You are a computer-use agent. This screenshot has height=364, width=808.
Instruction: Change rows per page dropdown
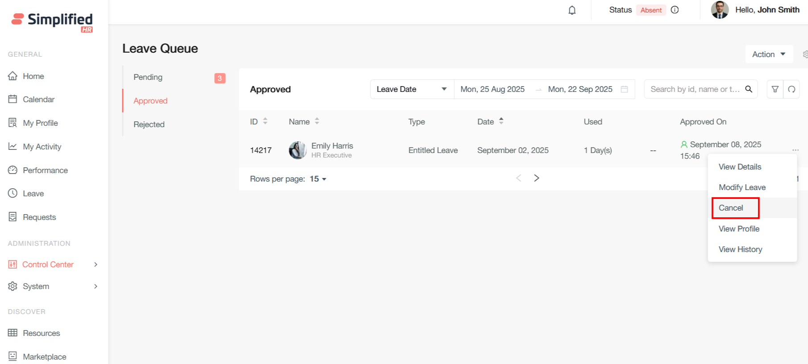pos(318,179)
